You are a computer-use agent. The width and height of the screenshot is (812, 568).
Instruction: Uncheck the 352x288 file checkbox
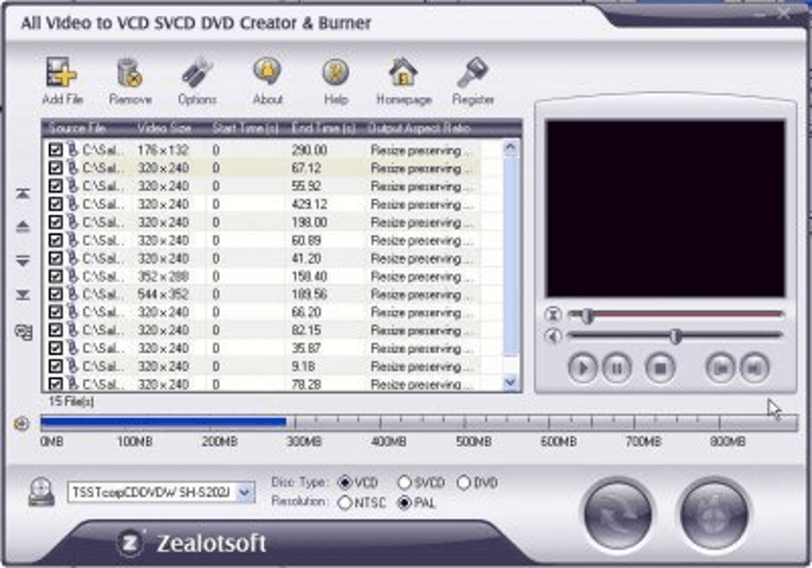[56, 276]
